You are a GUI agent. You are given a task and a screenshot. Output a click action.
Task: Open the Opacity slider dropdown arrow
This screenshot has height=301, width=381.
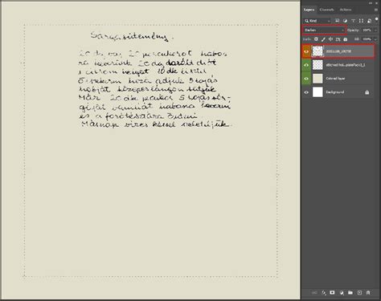click(375, 30)
